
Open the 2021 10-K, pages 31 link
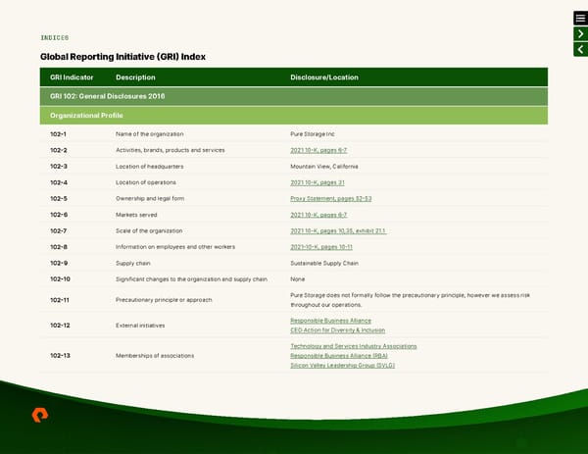point(318,182)
